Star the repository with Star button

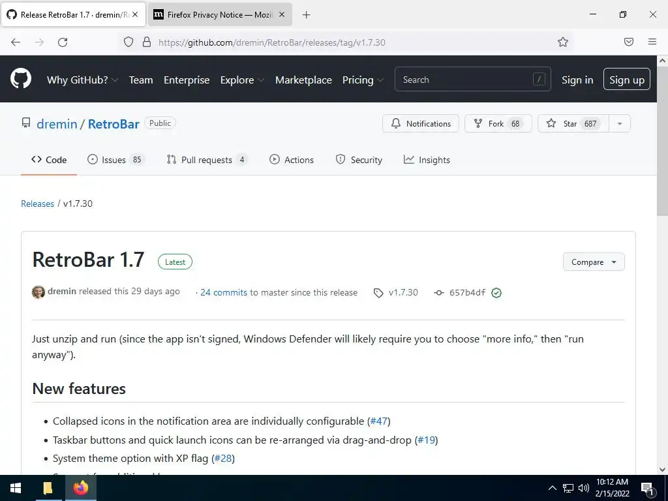pyautogui.click(x=573, y=123)
